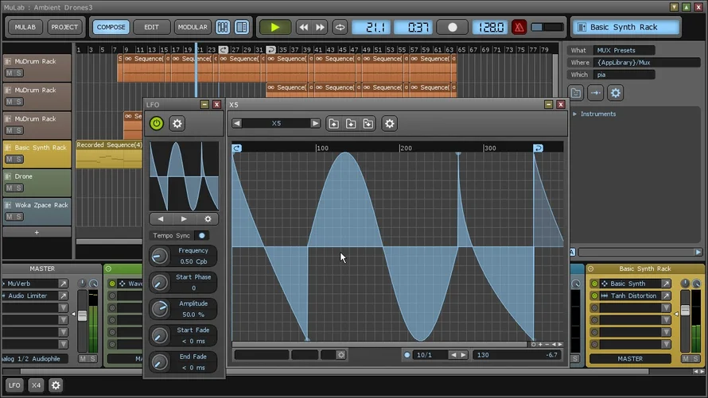Open the Basic Synth Rack selector
The height and width of the screenshot is (398, 708).
coord(624,27)
